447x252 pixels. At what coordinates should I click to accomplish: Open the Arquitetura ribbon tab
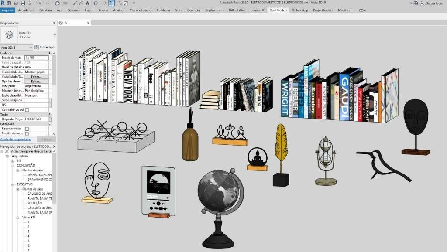click(x=26, y=10)
